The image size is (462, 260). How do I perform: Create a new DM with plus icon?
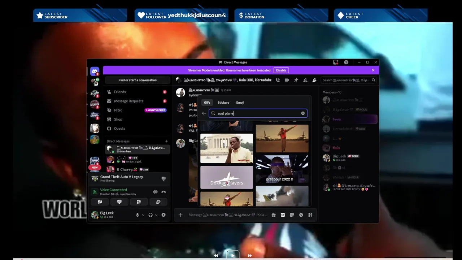(166, 141)
